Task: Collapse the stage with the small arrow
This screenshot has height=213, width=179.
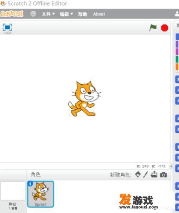Action: [171, 166]
